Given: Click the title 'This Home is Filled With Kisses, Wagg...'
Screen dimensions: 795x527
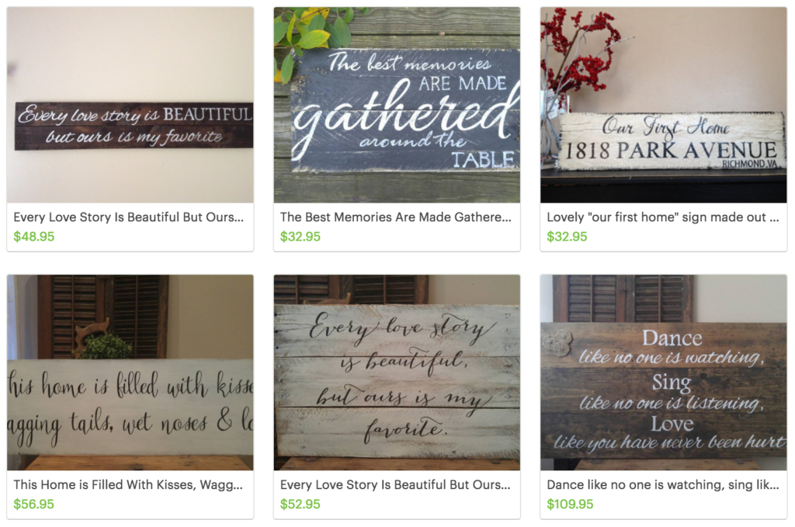Looking at the screenshot, I should (128, 485).
